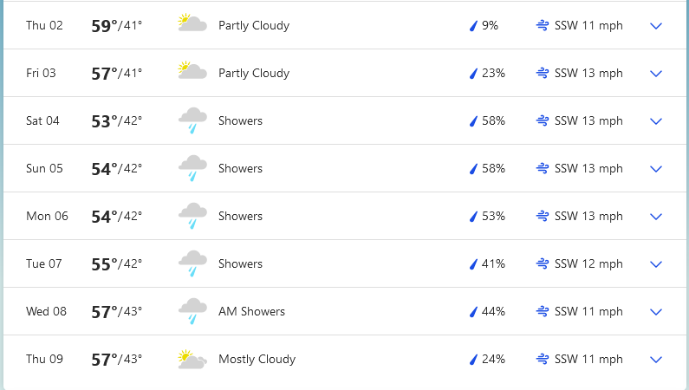Expand the Fri 03 forecast chevron
Image resolution: width=689 pixels, height=390 pixels.
tap(655, 74)
